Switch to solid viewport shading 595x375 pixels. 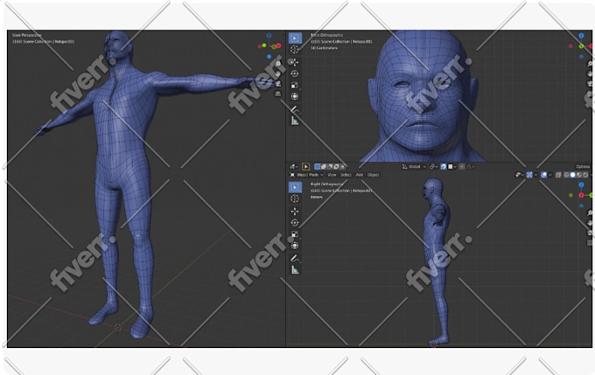[572, 175]
